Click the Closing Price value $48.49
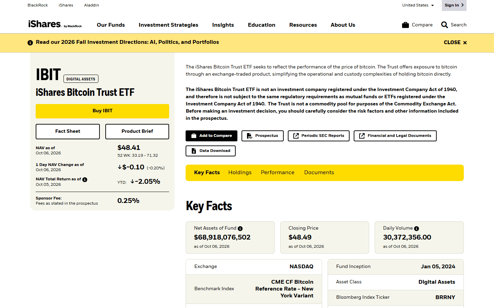 point(300,237)
